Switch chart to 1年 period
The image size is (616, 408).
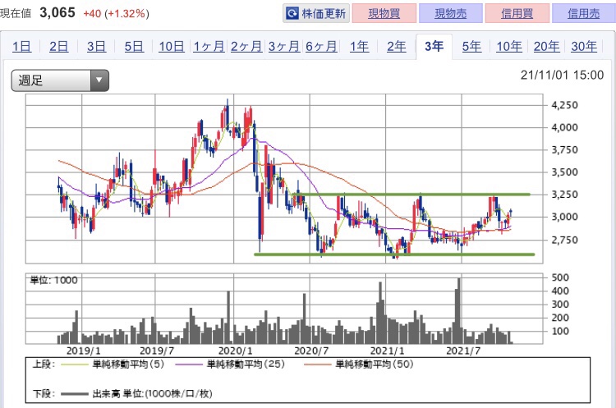[x=359, y=47]
